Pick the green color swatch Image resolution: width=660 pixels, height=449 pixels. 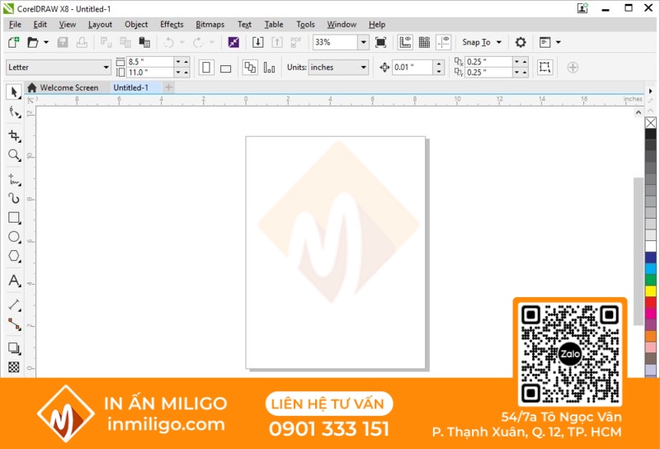pyautogui.click(x=651, y=279)
